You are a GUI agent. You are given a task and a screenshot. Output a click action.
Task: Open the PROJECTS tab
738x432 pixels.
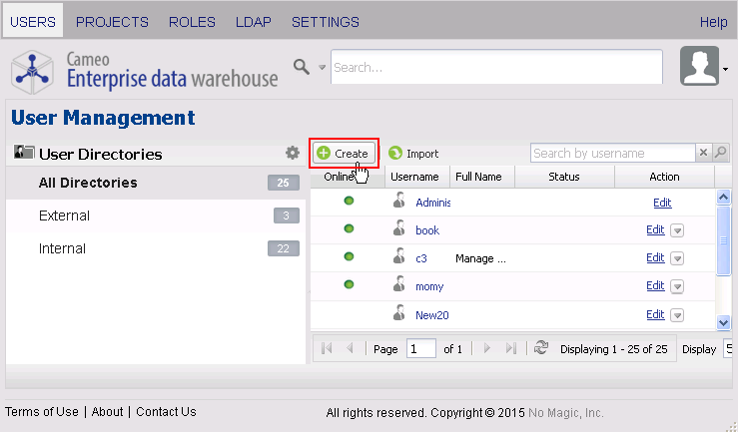[112, 22]
